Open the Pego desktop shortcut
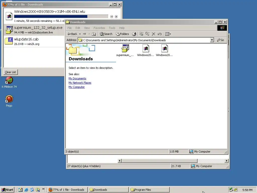 click(x=9, y=101)
